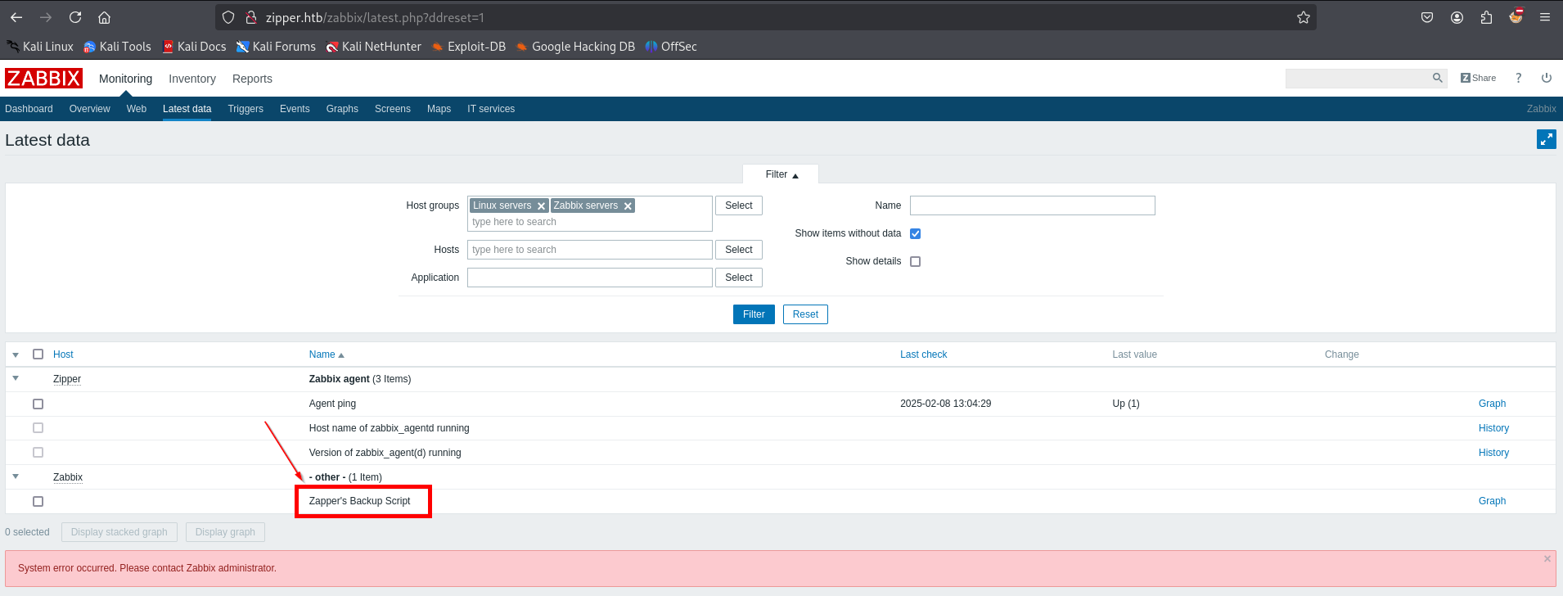Open the Events submenu tab
This screenshot has width=1563, height=596.
[x=295, y=109]
